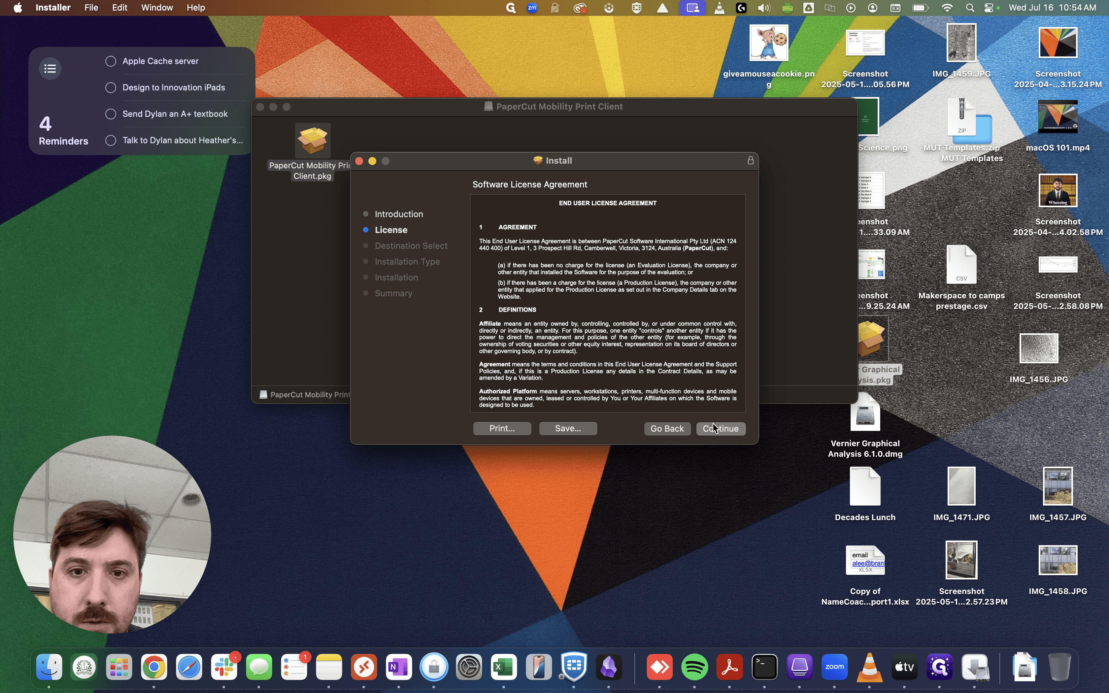Open the red AnyDesk app in the Dock
Screen dimensions: 1109x693
[x=660, y=667]
